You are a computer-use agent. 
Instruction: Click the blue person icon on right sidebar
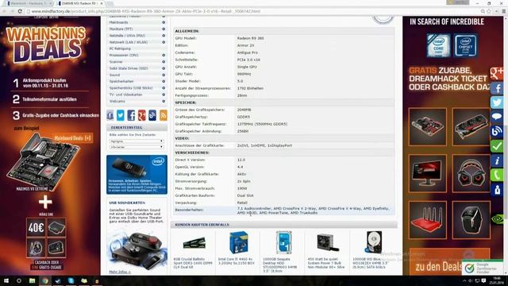(x=497, y=190)
